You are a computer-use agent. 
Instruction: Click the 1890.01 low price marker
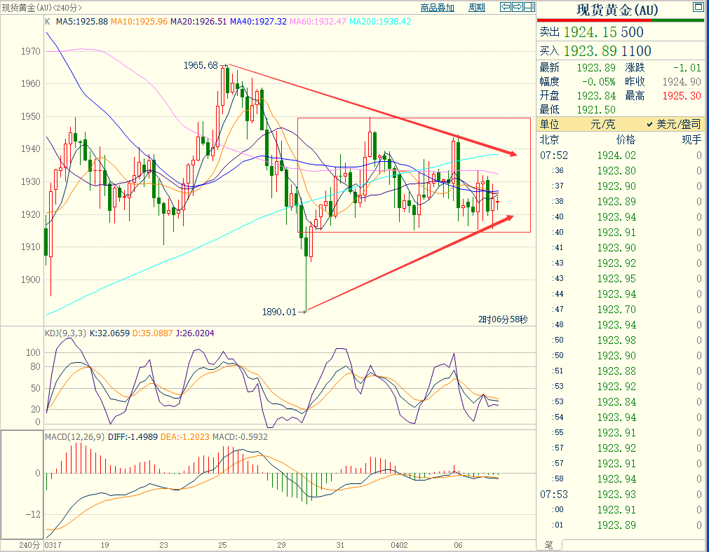point(280,311)
